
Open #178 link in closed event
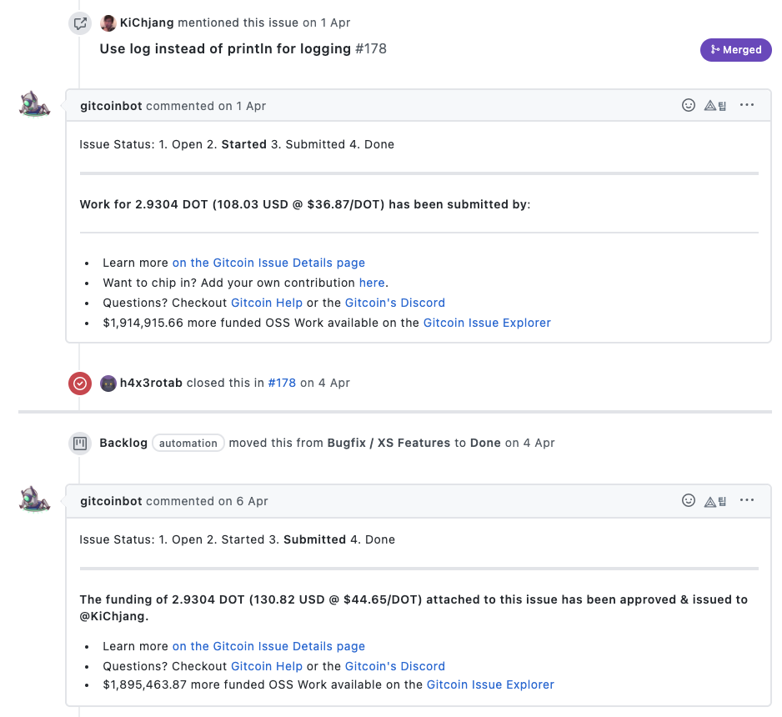pos(282,383)
